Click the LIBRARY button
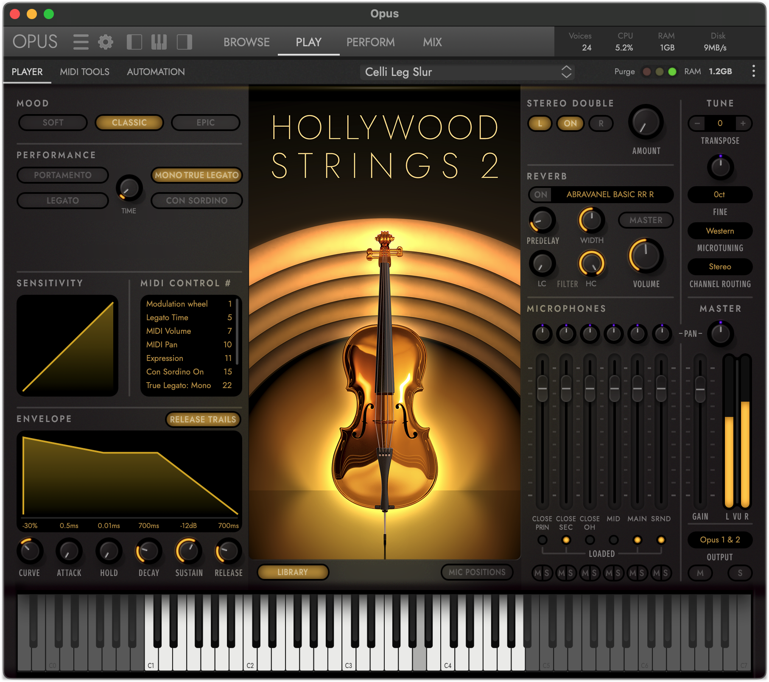The height and width of the screenshot is (682, 769). 293,572
